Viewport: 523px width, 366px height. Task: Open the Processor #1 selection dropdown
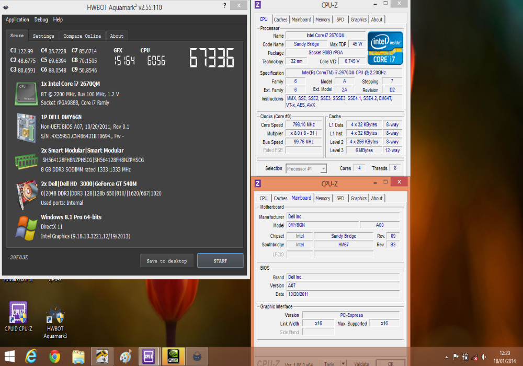click(x=306, y=169)
